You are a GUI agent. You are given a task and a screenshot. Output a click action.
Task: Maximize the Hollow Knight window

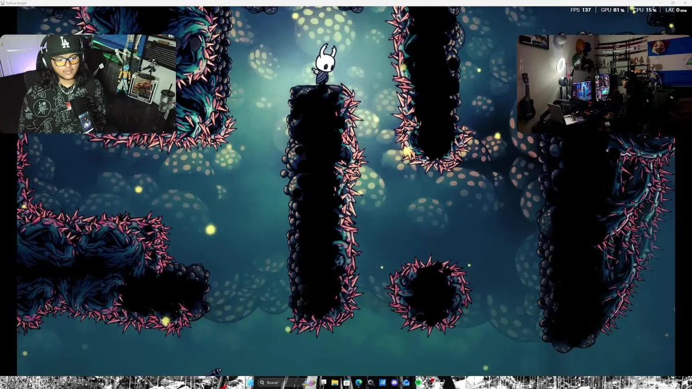tap(673, 3)
